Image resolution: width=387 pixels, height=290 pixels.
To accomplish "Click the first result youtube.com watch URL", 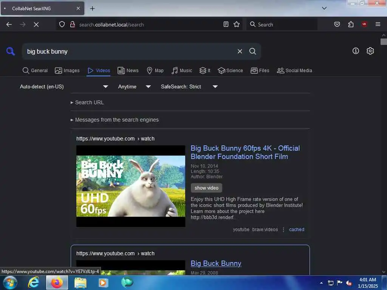I will point(115,139).
